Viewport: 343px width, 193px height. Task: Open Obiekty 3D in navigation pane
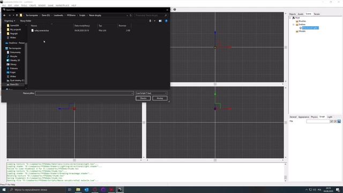pyautogui.click(x=13, y=60)
